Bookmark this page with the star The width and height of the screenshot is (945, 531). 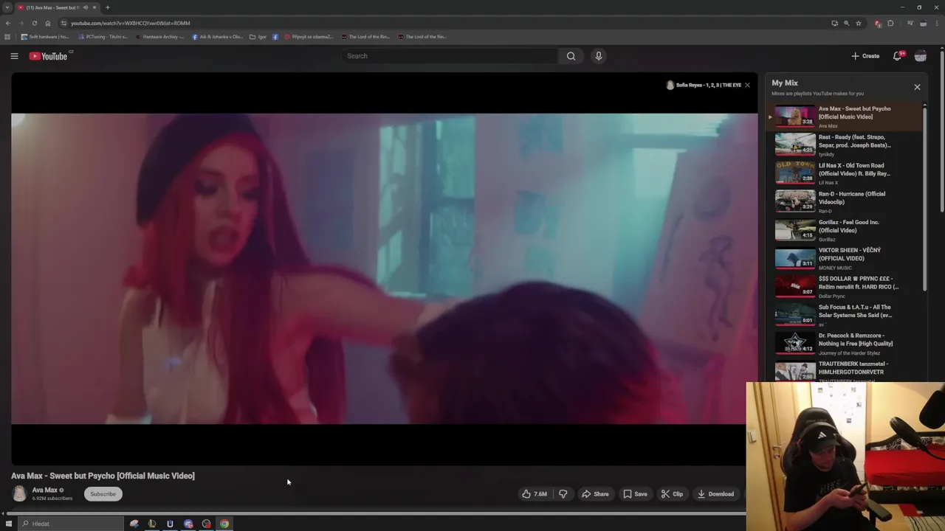pos(859,23)
